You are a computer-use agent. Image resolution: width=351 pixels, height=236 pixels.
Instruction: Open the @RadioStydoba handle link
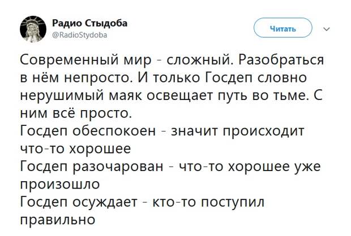tap(80, 35)
